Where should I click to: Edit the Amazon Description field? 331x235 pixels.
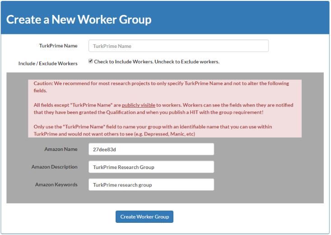(x=151, y=167)
